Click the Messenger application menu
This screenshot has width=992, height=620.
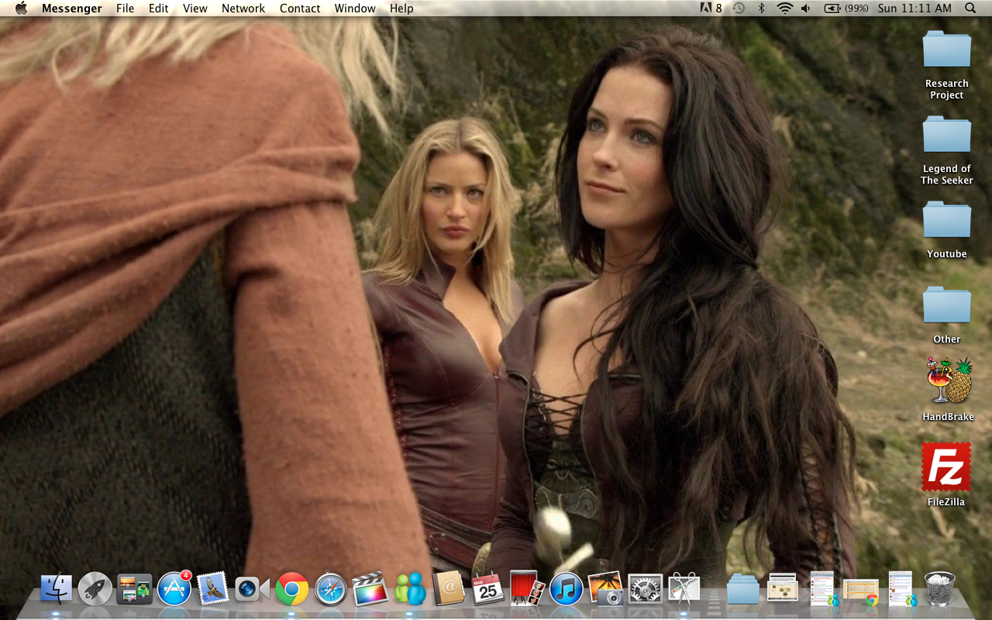[x=71, y=9]
